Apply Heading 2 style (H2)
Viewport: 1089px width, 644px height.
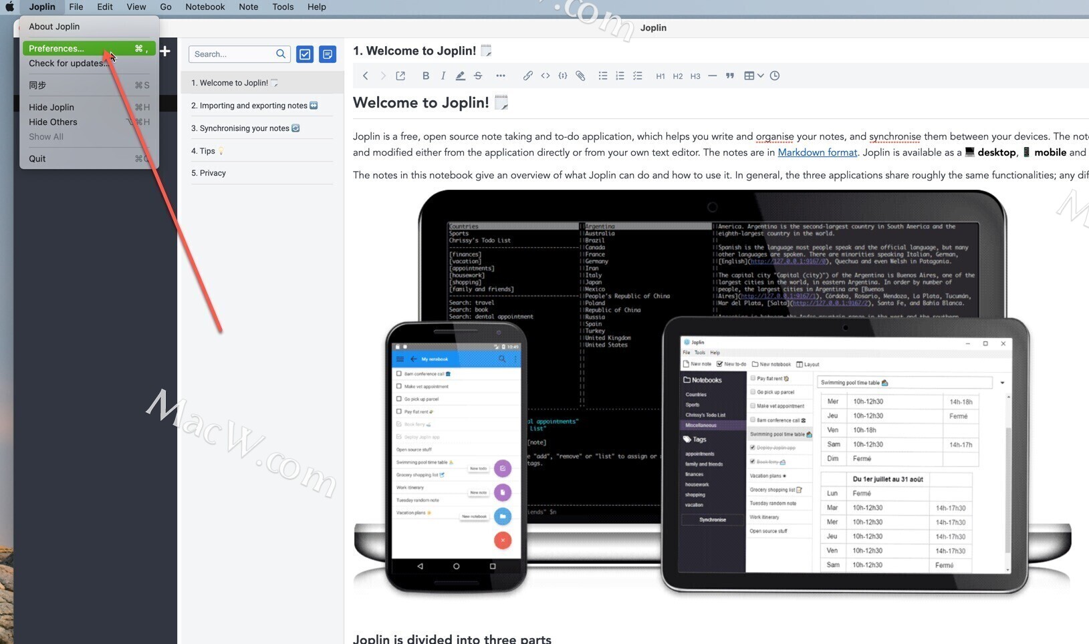click(x=678, y=76)
